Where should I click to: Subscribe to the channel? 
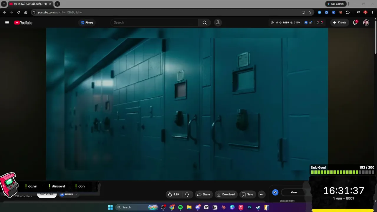47,194
